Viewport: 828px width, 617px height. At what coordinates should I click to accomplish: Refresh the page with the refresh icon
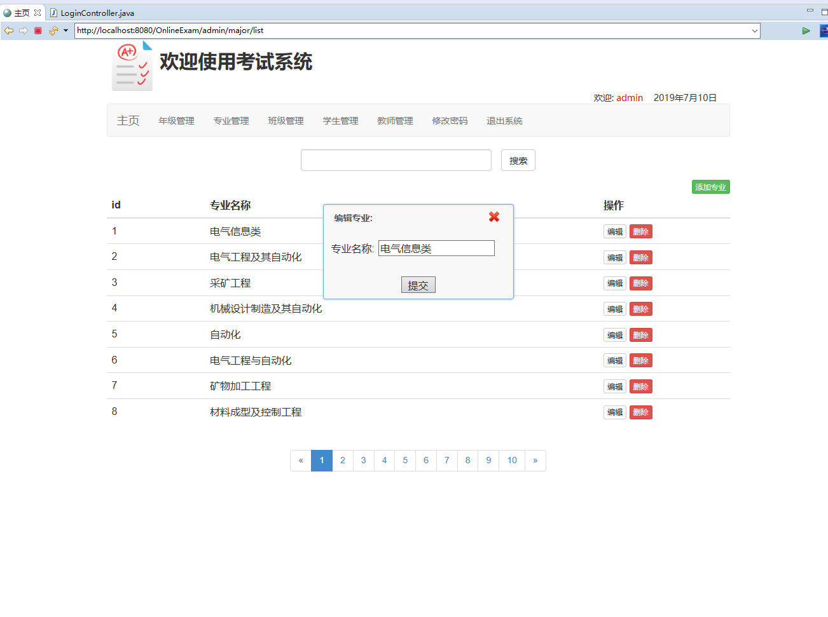52,30
